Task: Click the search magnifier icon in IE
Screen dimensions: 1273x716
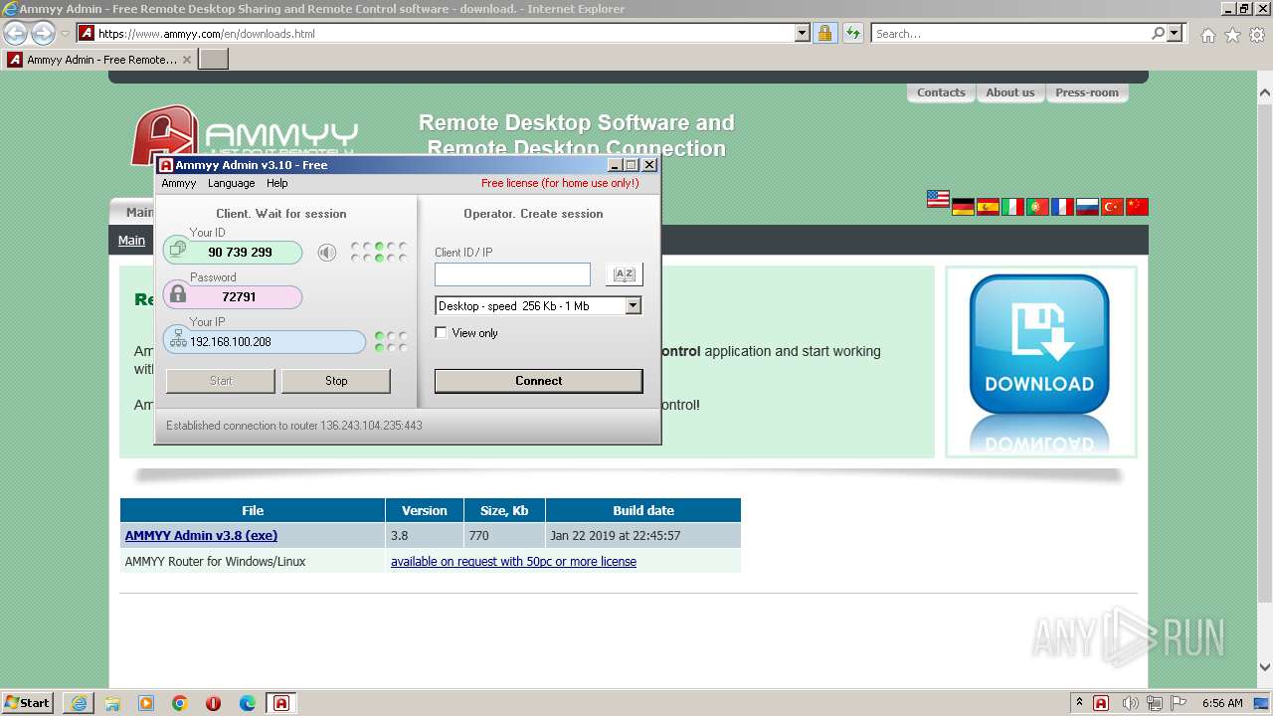Action: tap(1158, 33)
